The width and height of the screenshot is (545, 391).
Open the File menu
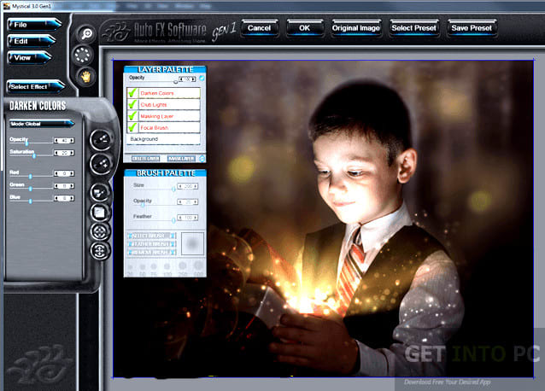click(33, 24)
